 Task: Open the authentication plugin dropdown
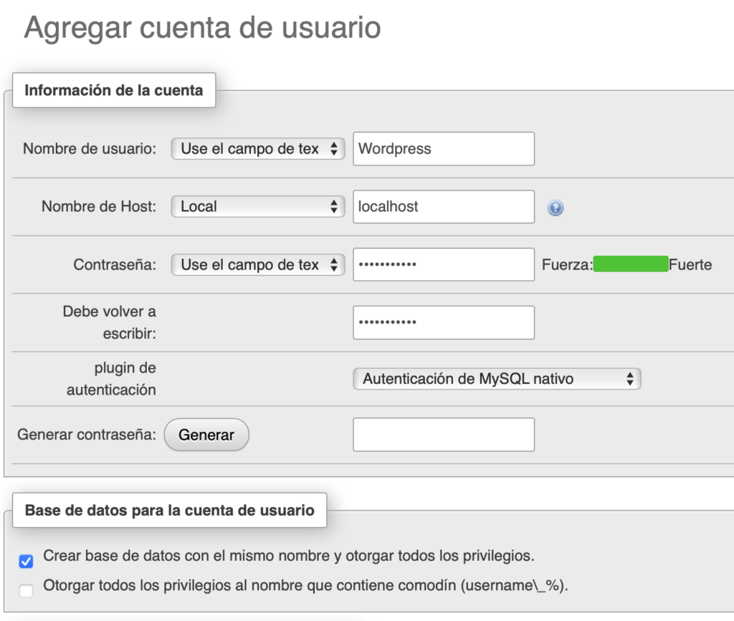[x=497, y=379]
